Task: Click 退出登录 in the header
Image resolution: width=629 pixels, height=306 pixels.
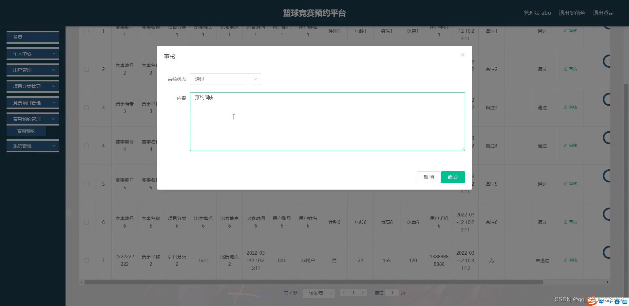Action: (x=603, y=13)
